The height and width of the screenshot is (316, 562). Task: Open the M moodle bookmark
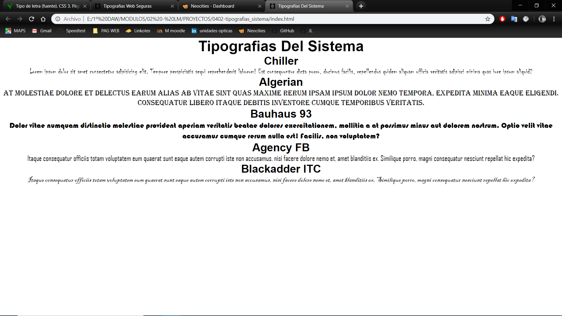[171, 31]
